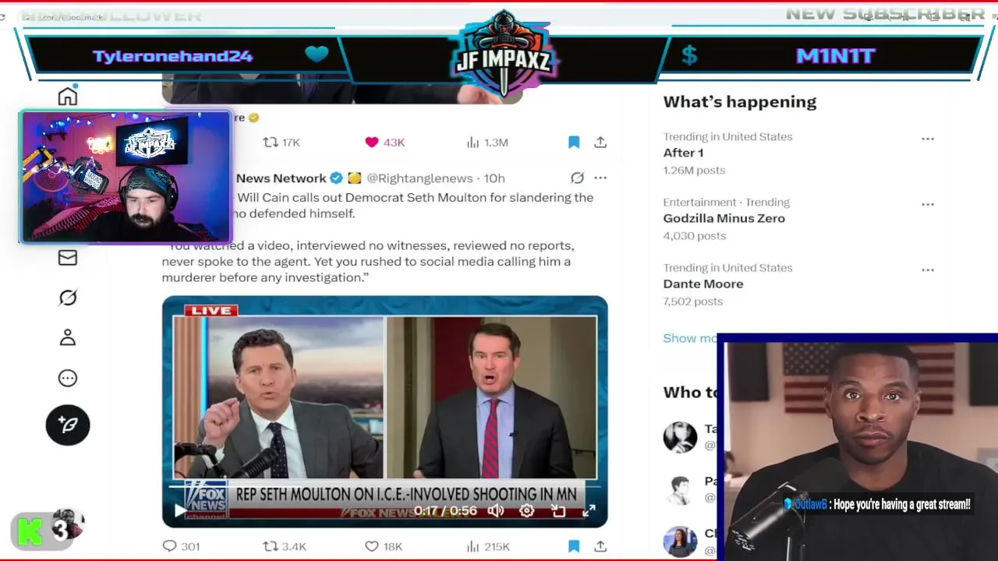Click the OutlawB chat message overlay
998x561 pixels.
tap(877, 505)
